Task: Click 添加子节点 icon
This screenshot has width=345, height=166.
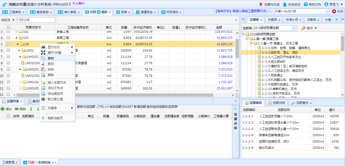Action: point(43,88)
